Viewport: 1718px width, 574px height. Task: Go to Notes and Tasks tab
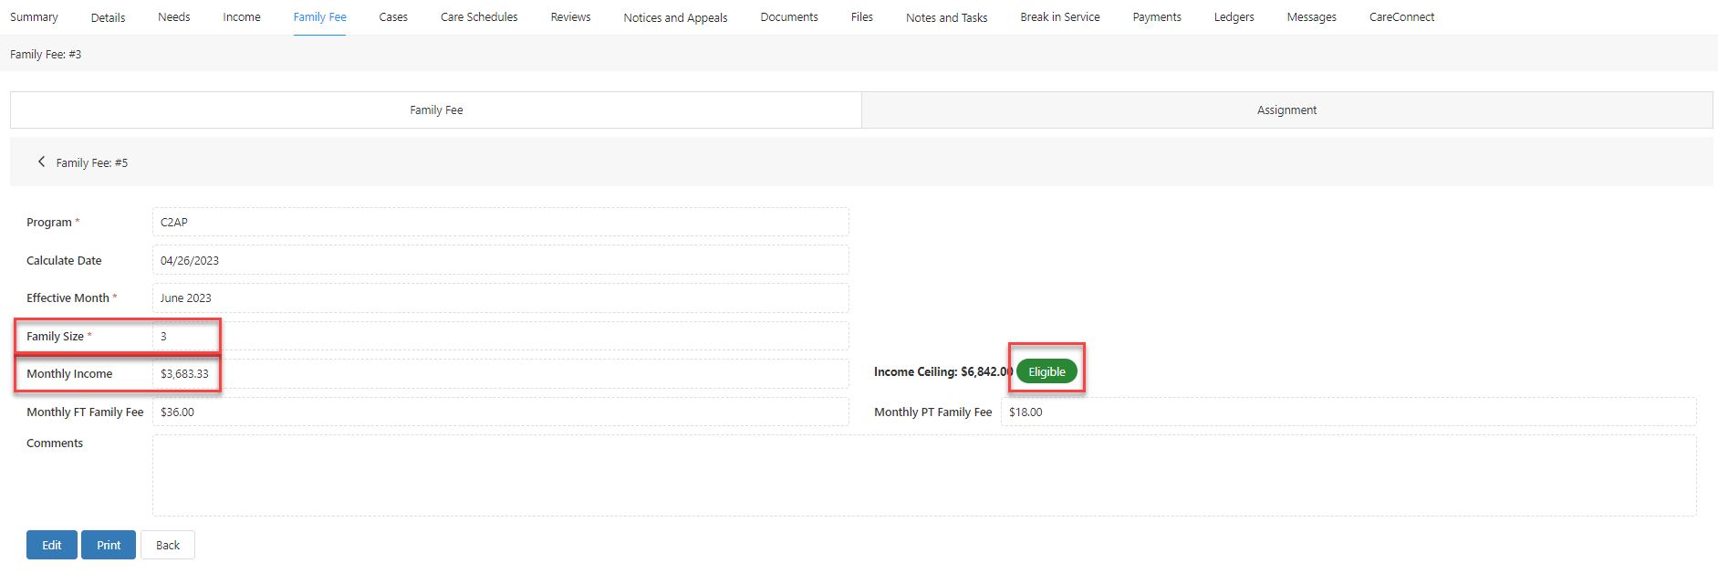pos(946,17)
